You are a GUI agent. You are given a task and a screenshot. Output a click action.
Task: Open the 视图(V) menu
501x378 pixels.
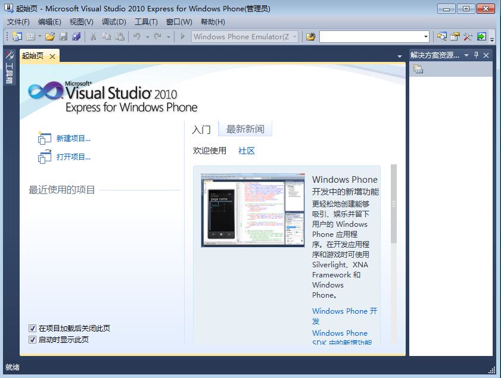[82, 21]
